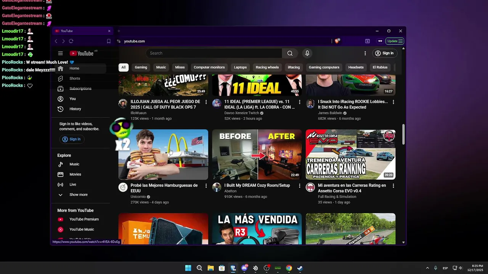Select the Music filter chip
The height and width of the screenshot is (274, 488).
(161, 67)
